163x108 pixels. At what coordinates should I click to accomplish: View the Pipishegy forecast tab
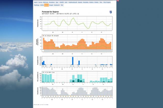(37, 5)
